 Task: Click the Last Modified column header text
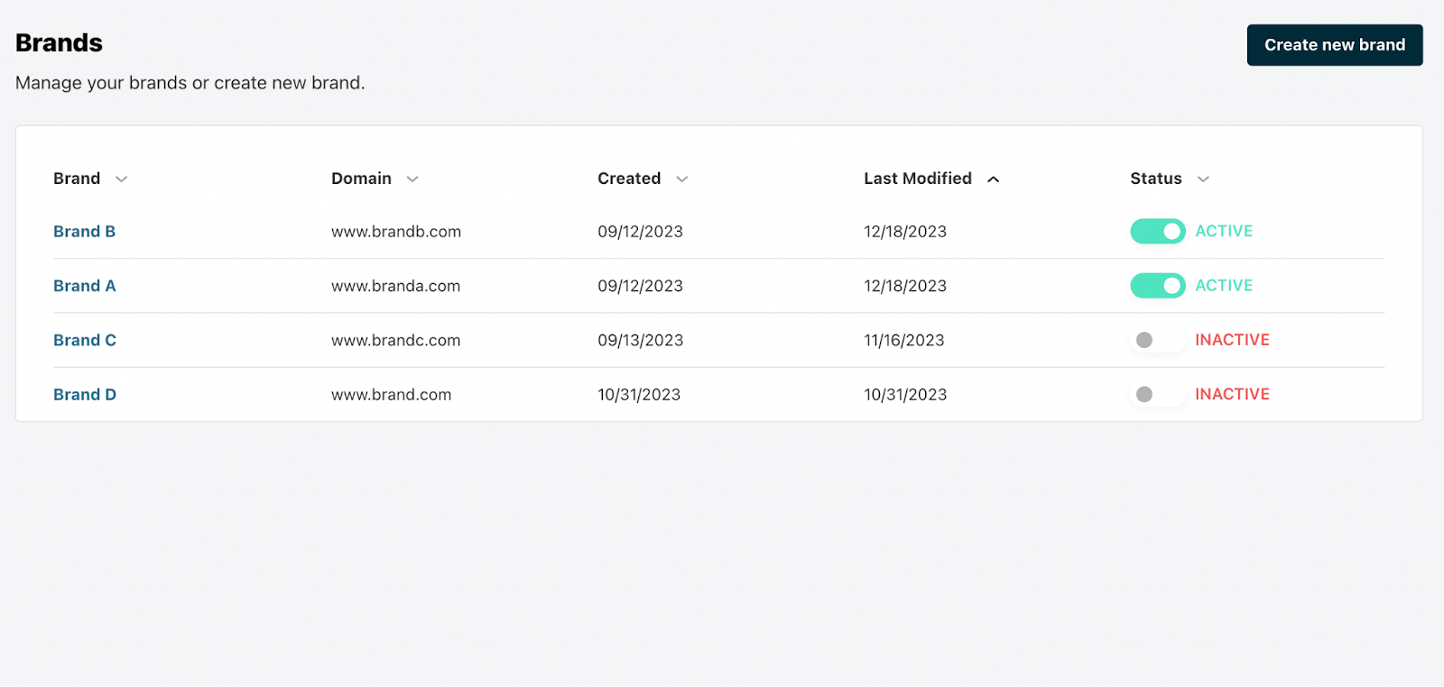tap(917, 179)
